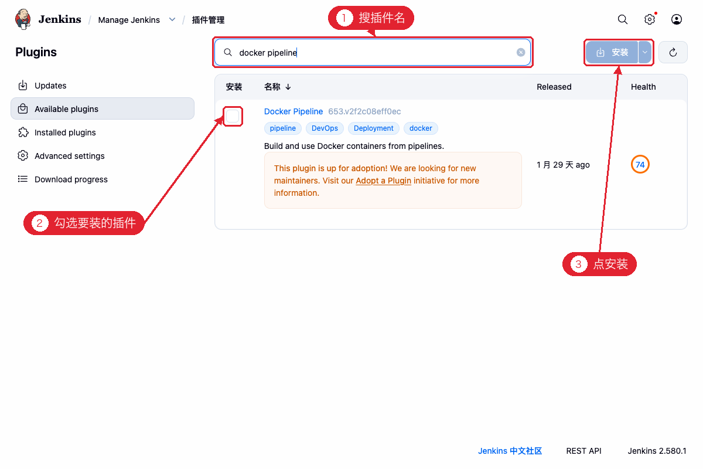Click the refresh plugin list button
Viewport: 703px width, 469px height.
click(673, 52)
